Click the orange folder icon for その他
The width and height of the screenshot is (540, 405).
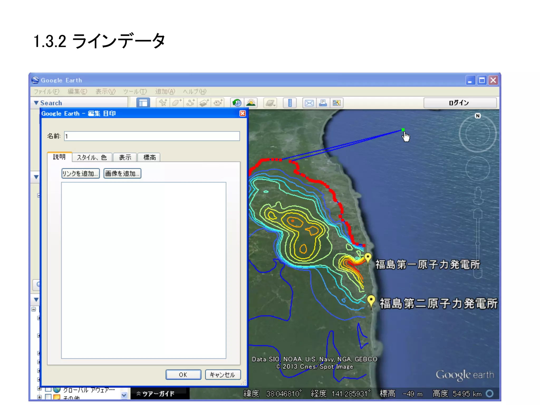pyautogui.click(x=57, y=397)
